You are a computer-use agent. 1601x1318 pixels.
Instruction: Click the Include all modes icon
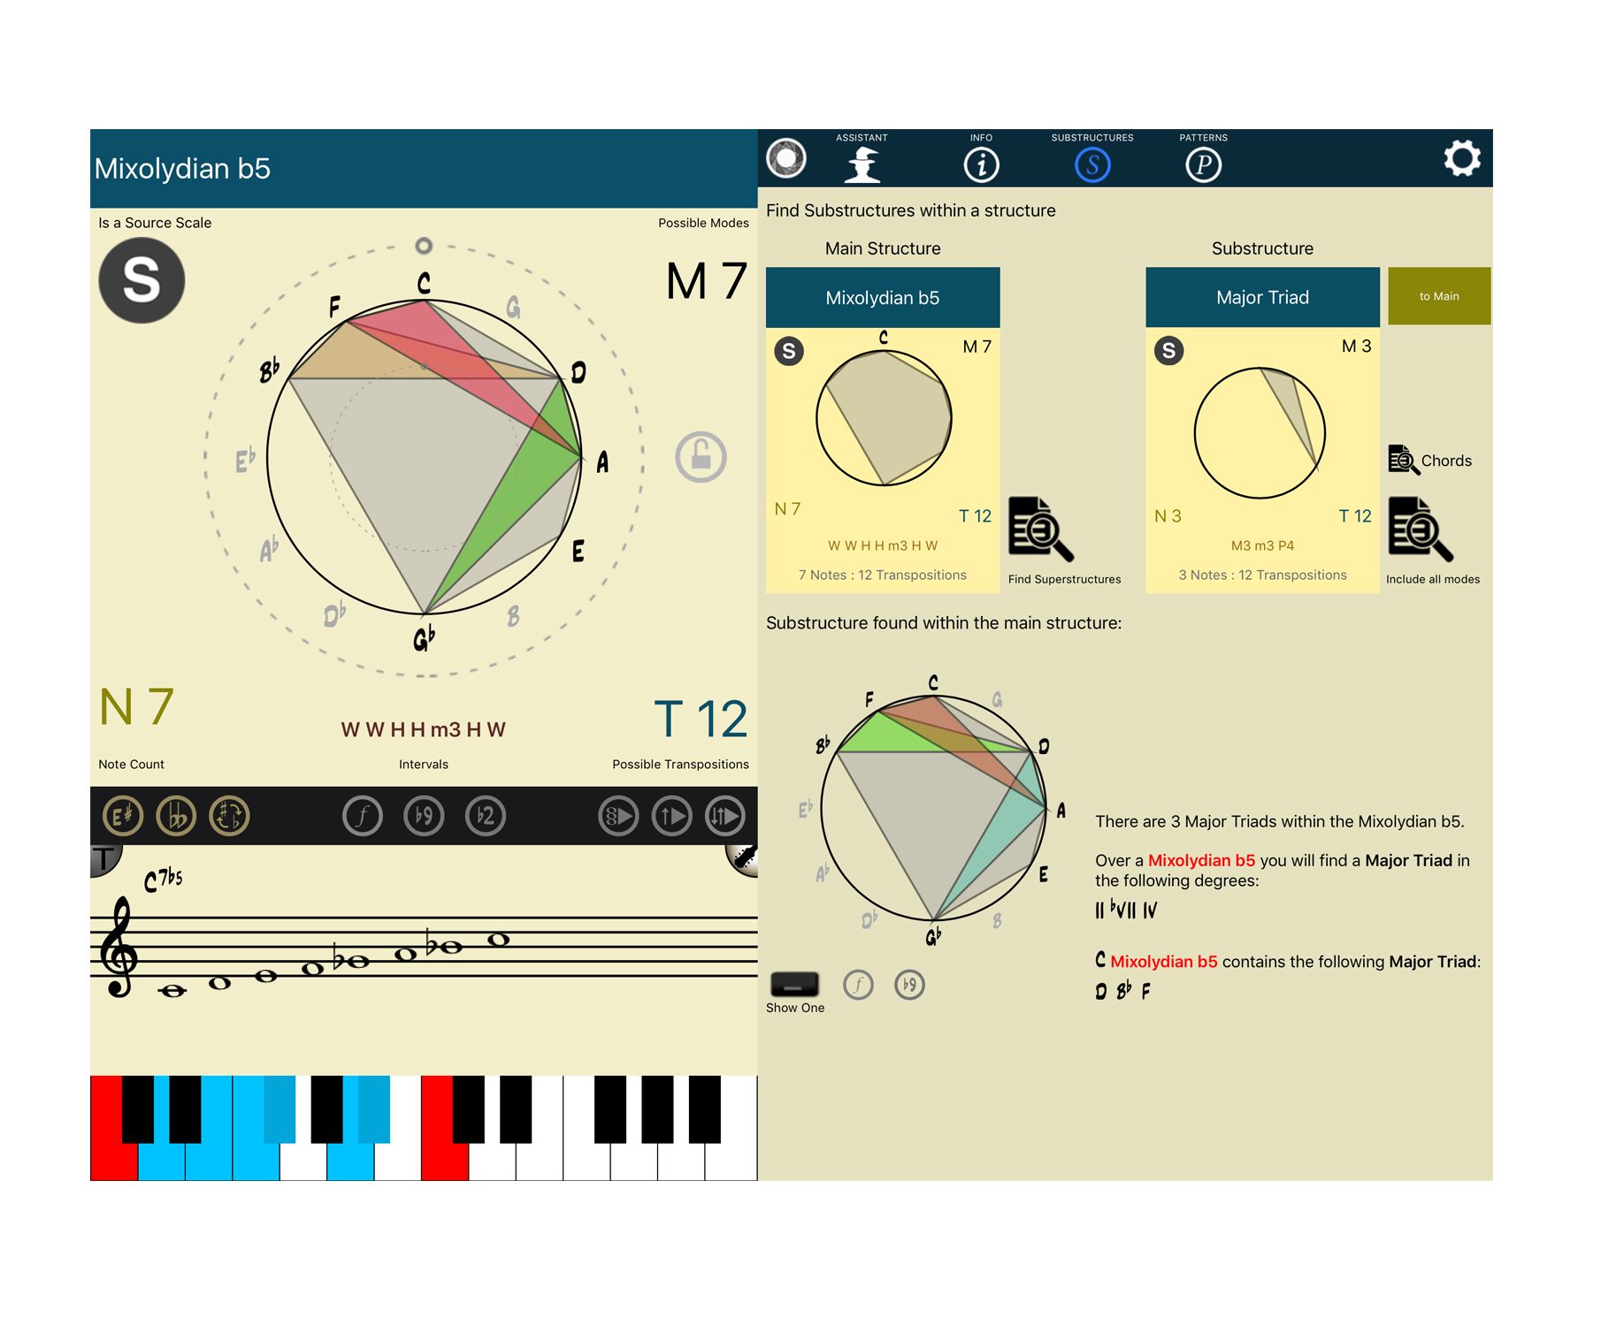1421,529
